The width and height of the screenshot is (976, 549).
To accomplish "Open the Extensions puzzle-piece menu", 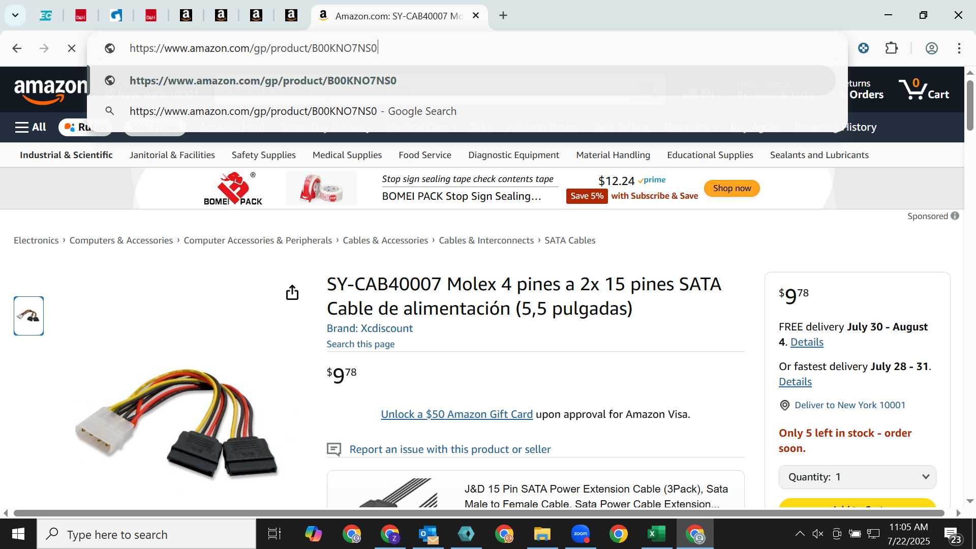I will 892,48.
